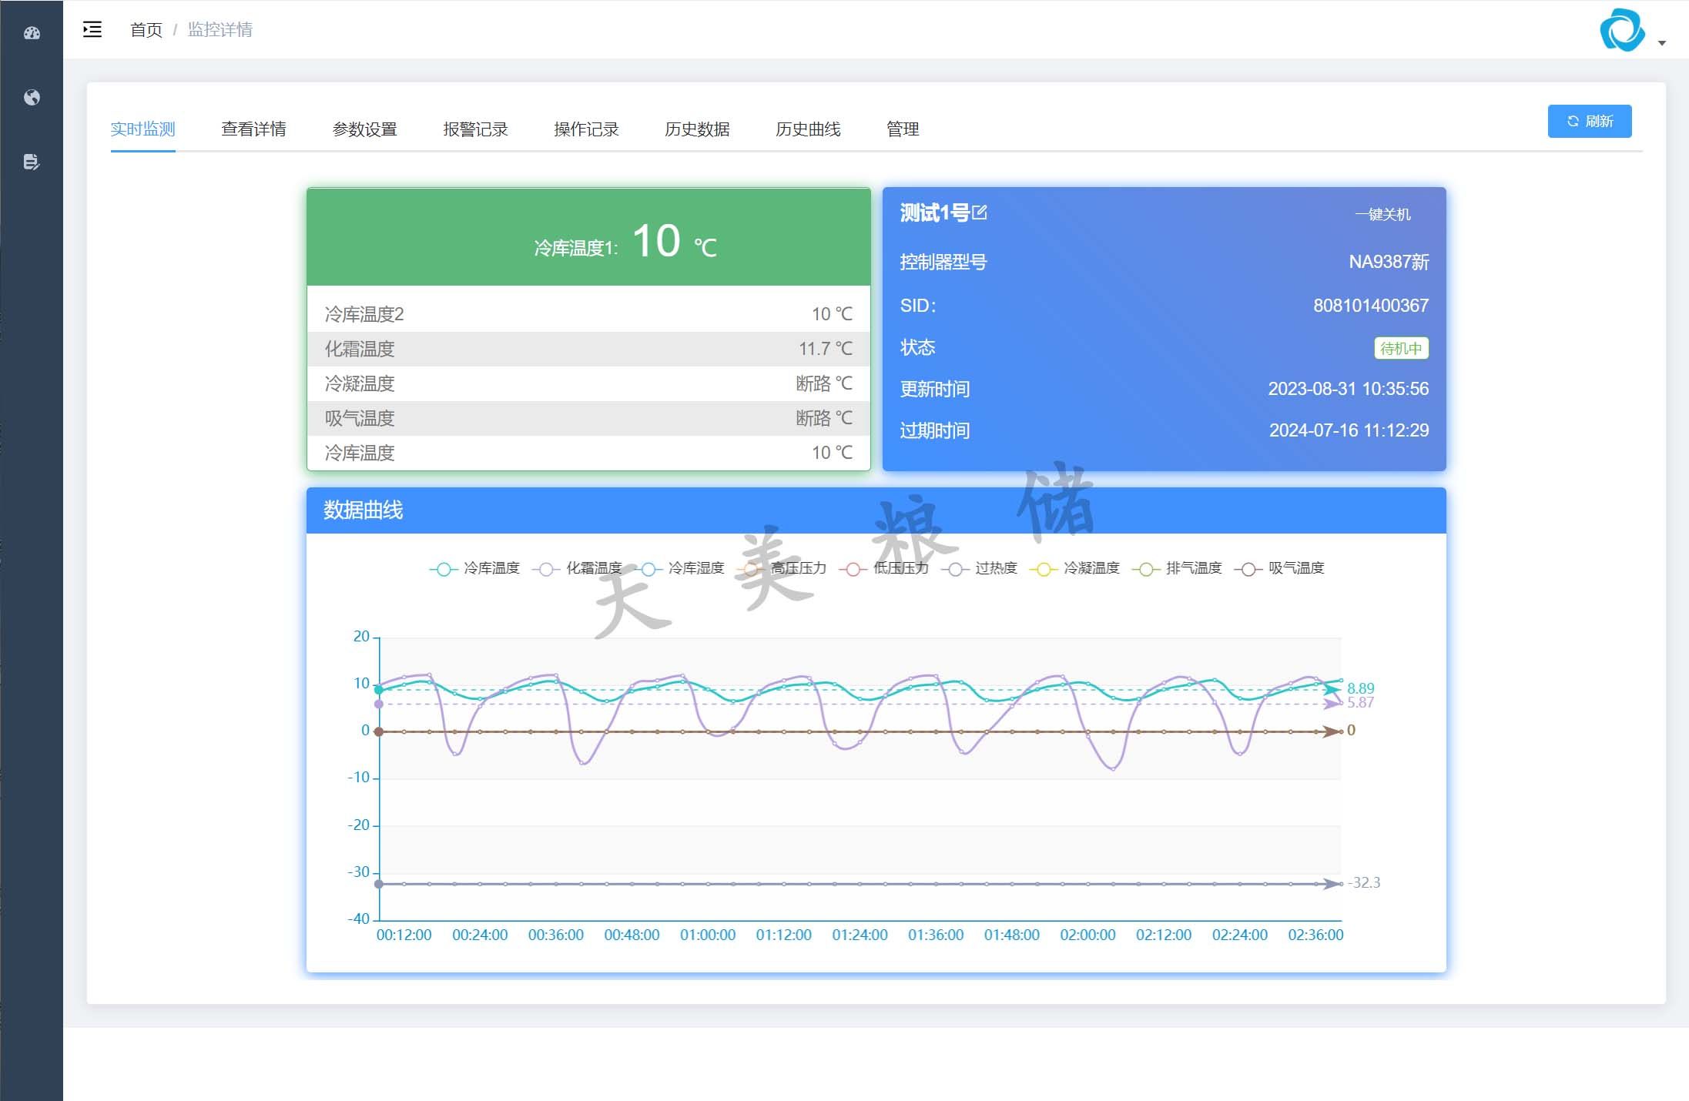Open the 管理 tab
The height and width of the screenshot is (1101, 1689).
click(903, 129)
